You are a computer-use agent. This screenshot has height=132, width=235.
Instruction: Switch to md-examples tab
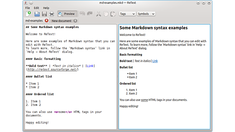pyautogui.click(x=34, y=21)
